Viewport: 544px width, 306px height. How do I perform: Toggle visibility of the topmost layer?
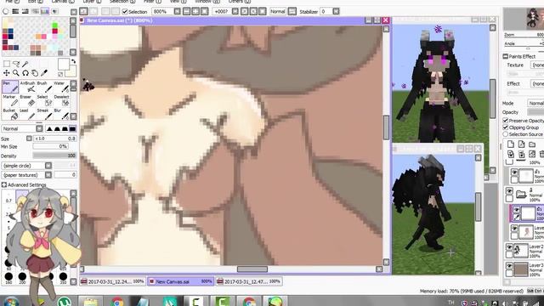pyautogui.click(x=514, y=173)
